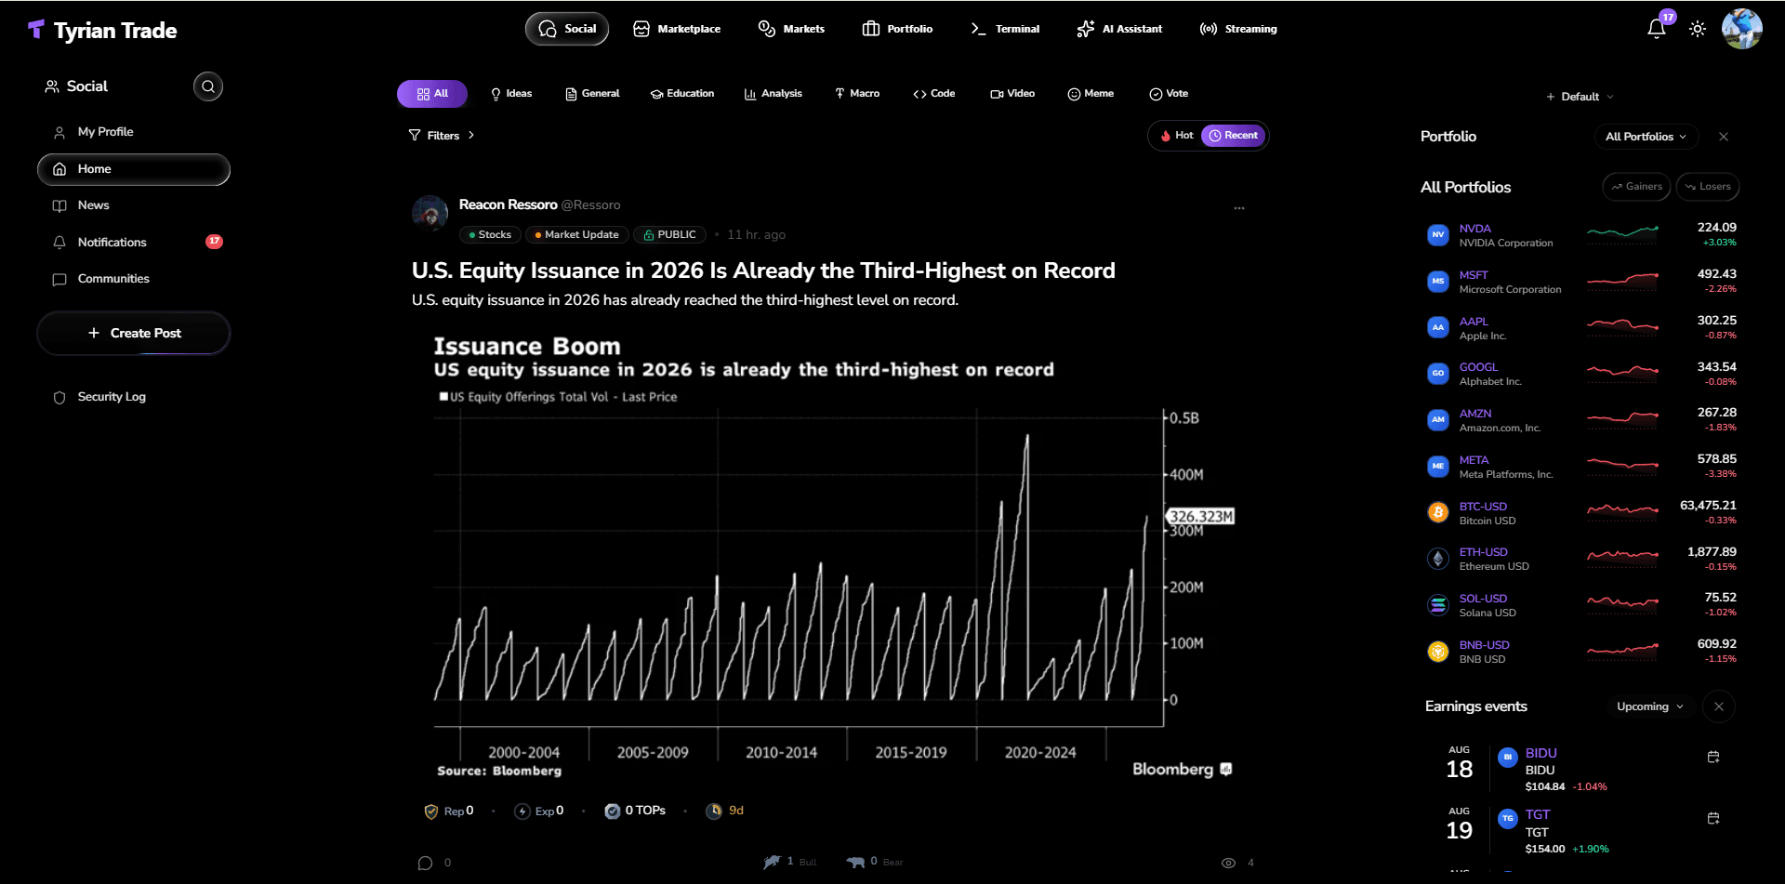The width and height of the screenshot is (1785, 884).
Task: Open Marketplace in top navigation
Action: click(x=677, y=29)
